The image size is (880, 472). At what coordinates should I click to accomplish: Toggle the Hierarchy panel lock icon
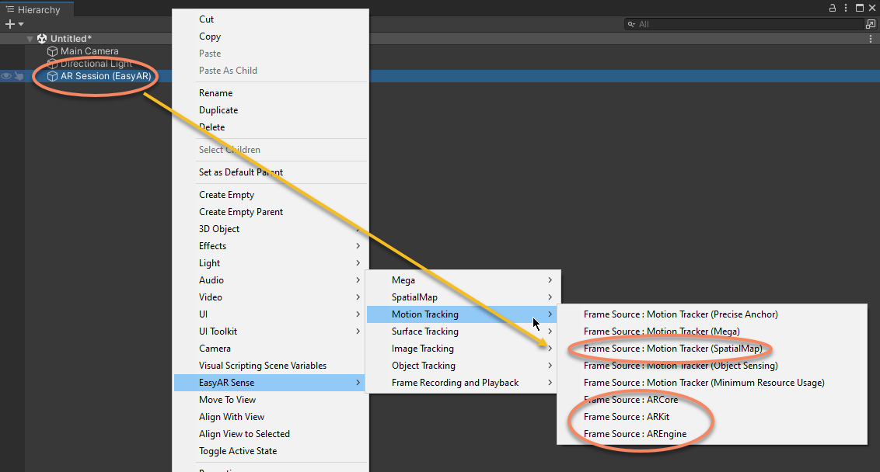pos(833,8)
